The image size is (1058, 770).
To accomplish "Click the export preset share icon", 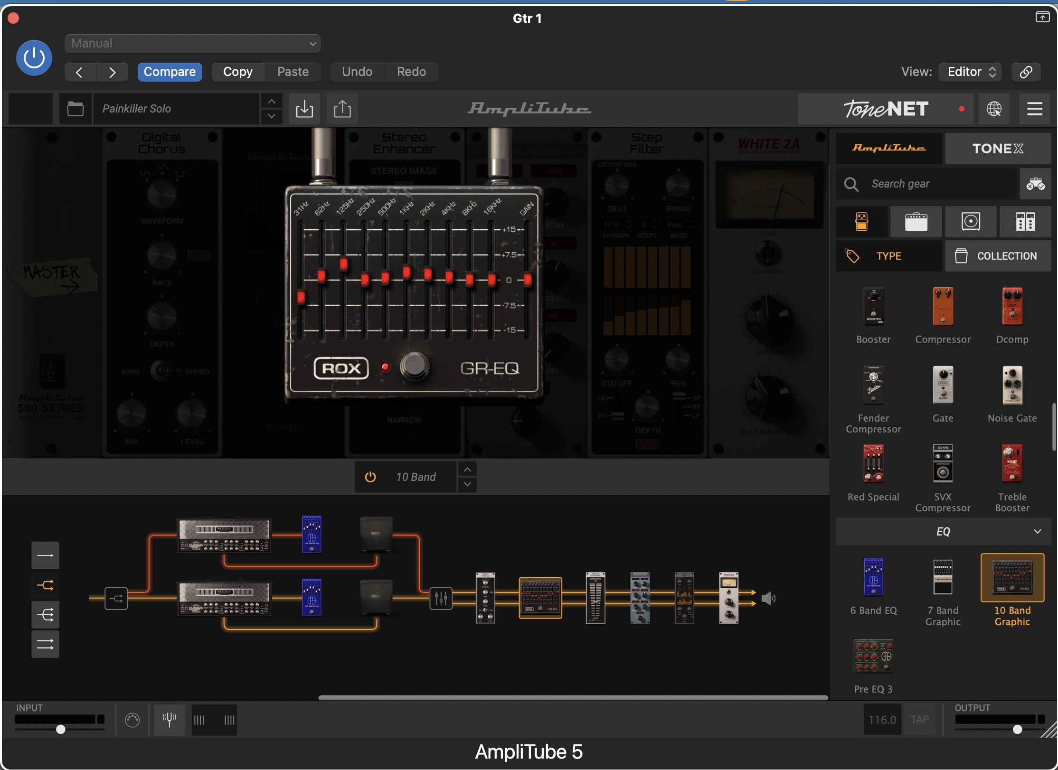I will (342, 109).
